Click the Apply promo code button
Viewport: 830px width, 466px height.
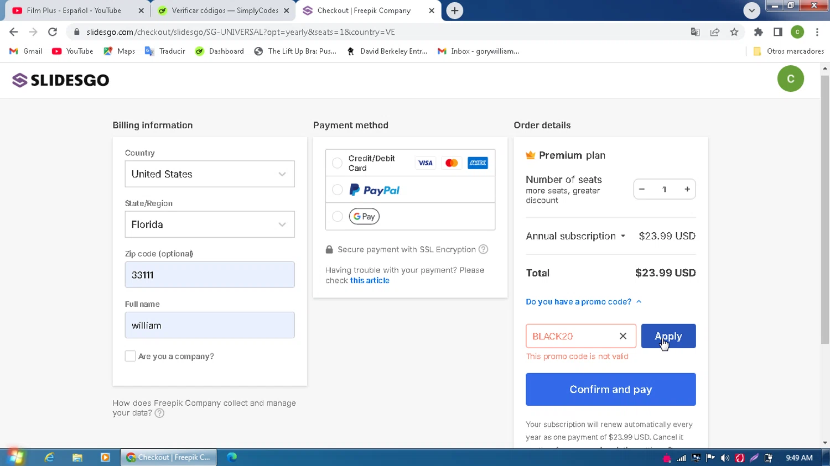point(668,336)
